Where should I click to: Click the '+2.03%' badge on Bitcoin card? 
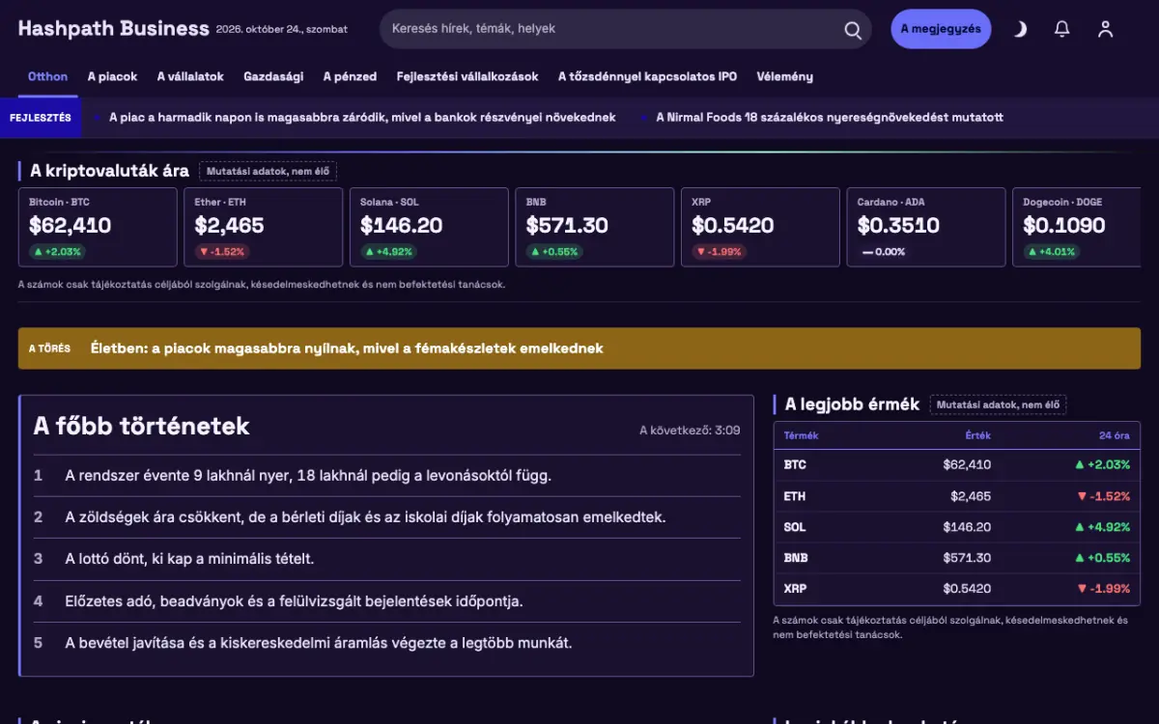(x=58, y=252)
